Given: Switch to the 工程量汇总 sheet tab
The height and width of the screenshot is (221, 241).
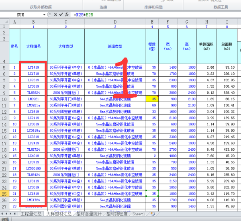Looking at the screenshot, I should pyautogui.click(x=31, y=214).
